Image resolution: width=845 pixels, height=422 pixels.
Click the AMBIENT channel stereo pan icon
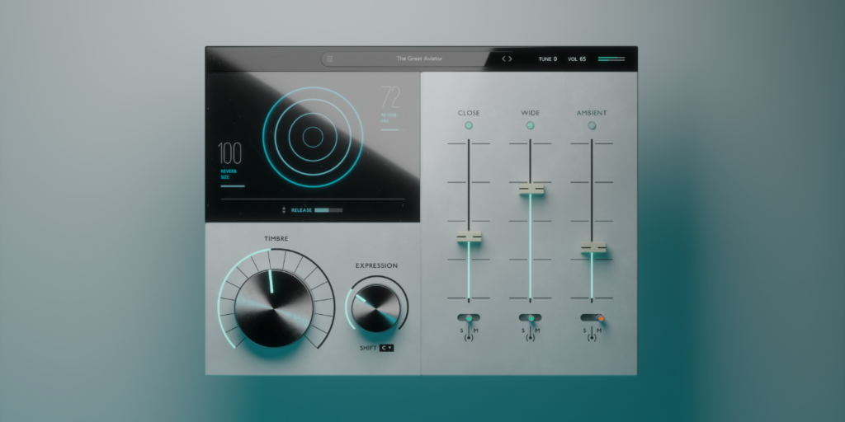[x=592, y=337]
